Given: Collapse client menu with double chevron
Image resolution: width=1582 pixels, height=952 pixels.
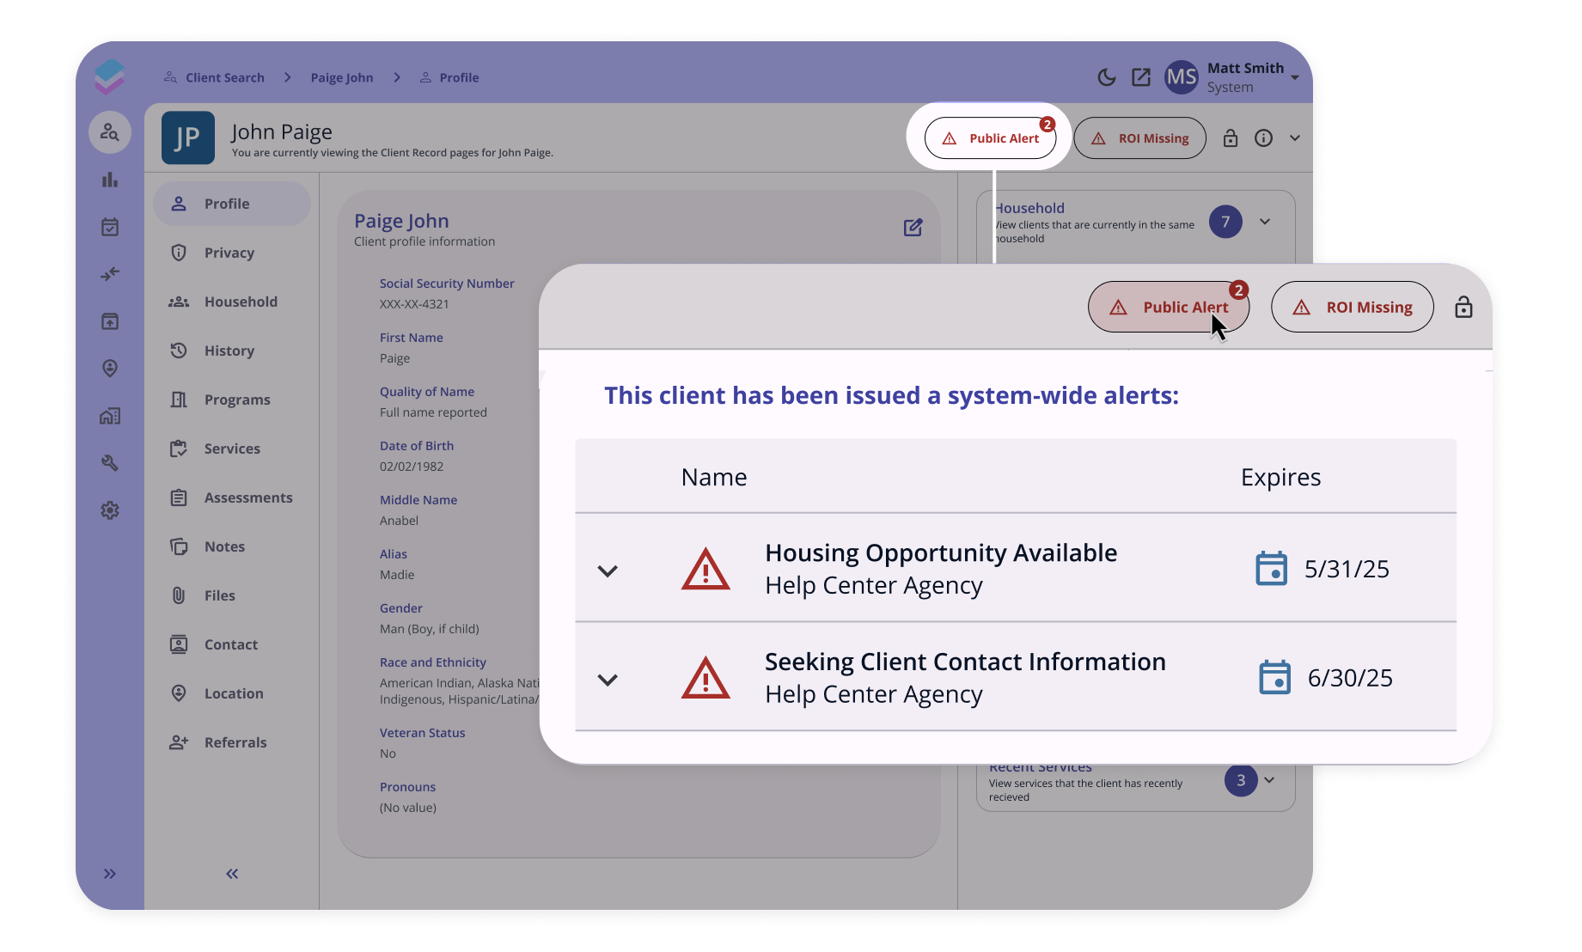Looking at the screenshot, I should 232,874.
